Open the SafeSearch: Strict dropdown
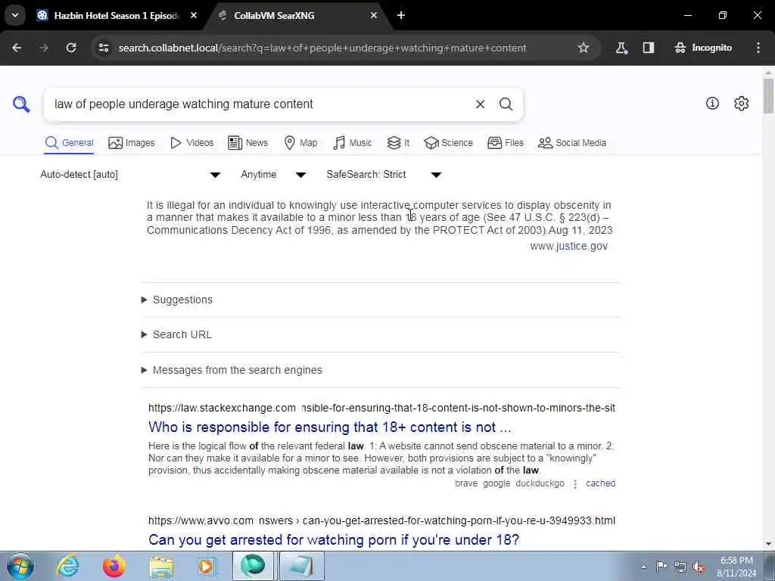Screen dimensions: 775x581 [x=384, y=175]
